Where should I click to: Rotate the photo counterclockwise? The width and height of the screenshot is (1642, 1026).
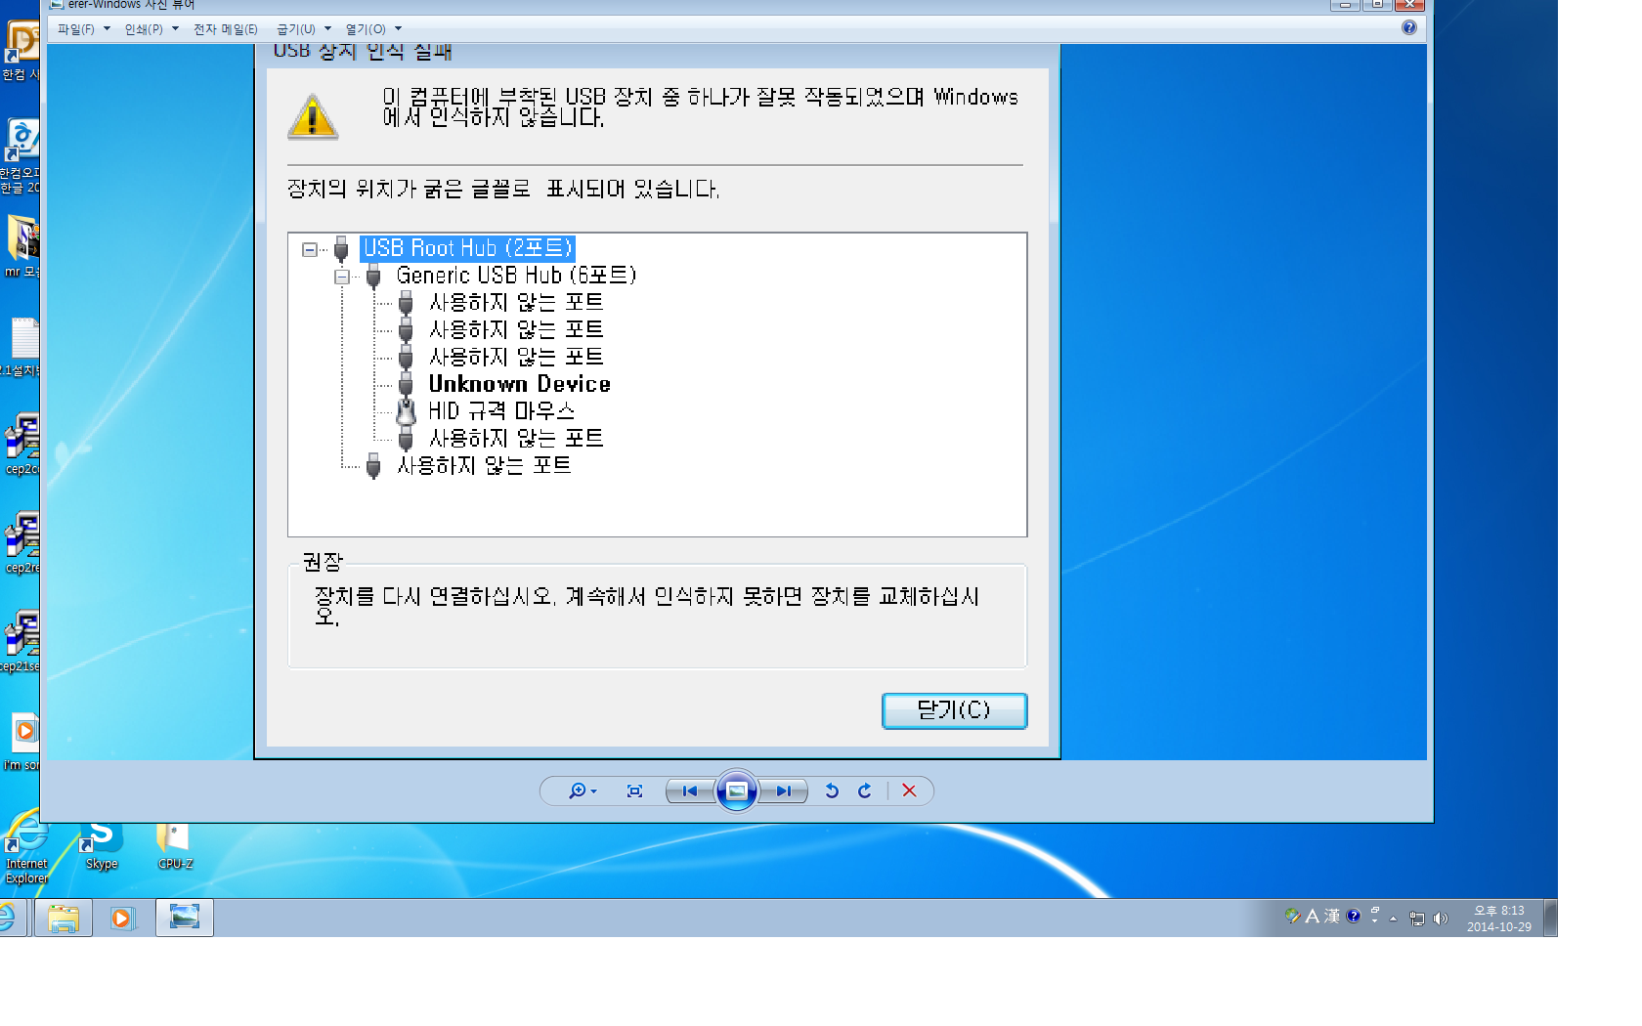coord(832,791)
